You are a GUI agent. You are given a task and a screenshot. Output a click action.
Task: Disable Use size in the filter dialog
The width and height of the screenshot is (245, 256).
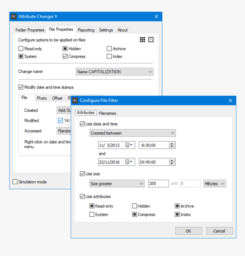[82, 174]
